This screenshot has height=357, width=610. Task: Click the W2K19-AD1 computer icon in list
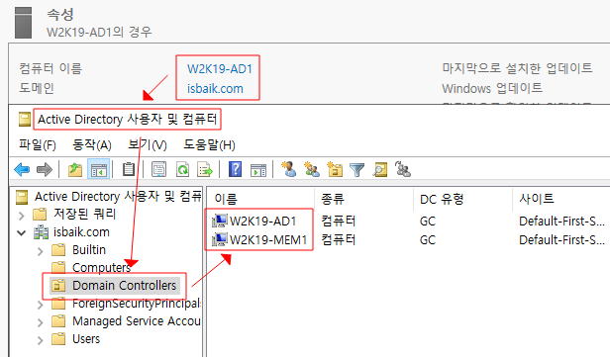[x=220, y=222]
